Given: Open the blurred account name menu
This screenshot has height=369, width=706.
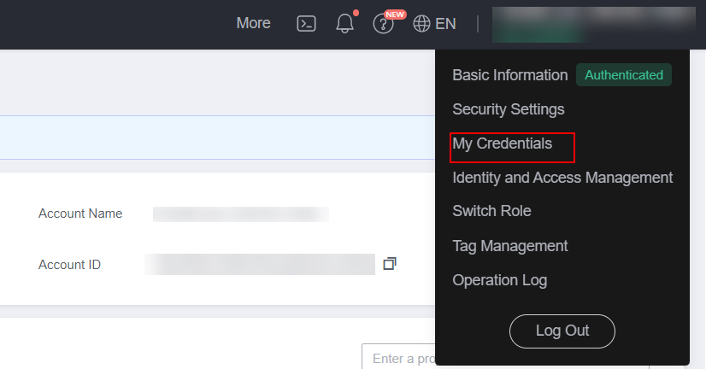Looking at the screenshot, I should coord(594,25).
